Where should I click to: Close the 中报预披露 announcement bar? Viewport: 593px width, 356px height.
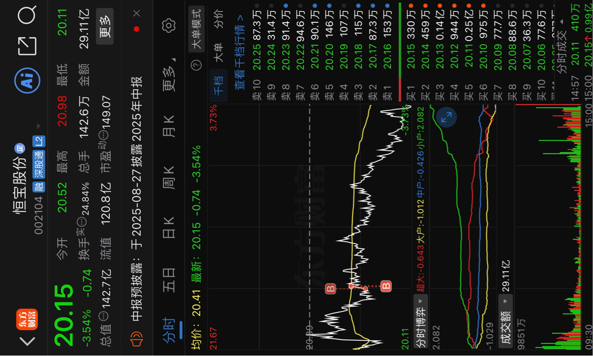(136, 14)
